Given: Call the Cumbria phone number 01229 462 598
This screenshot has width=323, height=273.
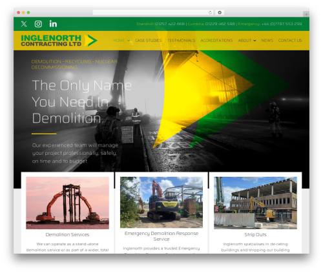Looking at the screenshot, I should pos(220,24).
